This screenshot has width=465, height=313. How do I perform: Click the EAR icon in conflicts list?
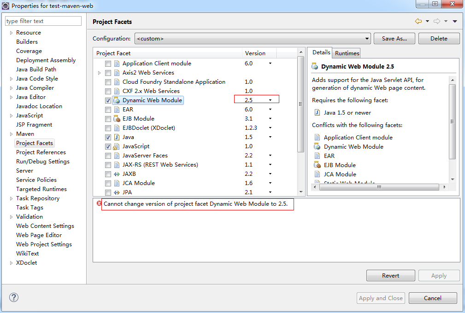click(x=318, y=156)
